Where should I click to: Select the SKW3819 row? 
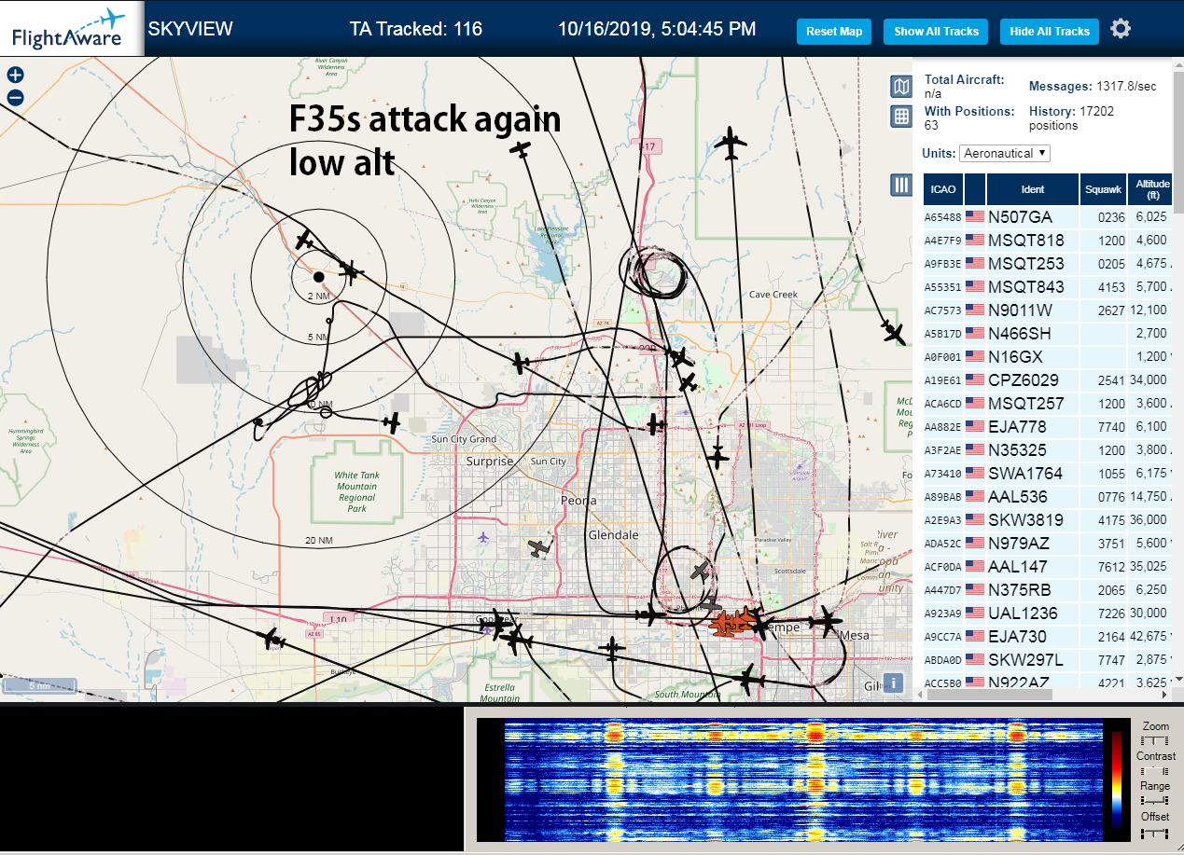1047,519
